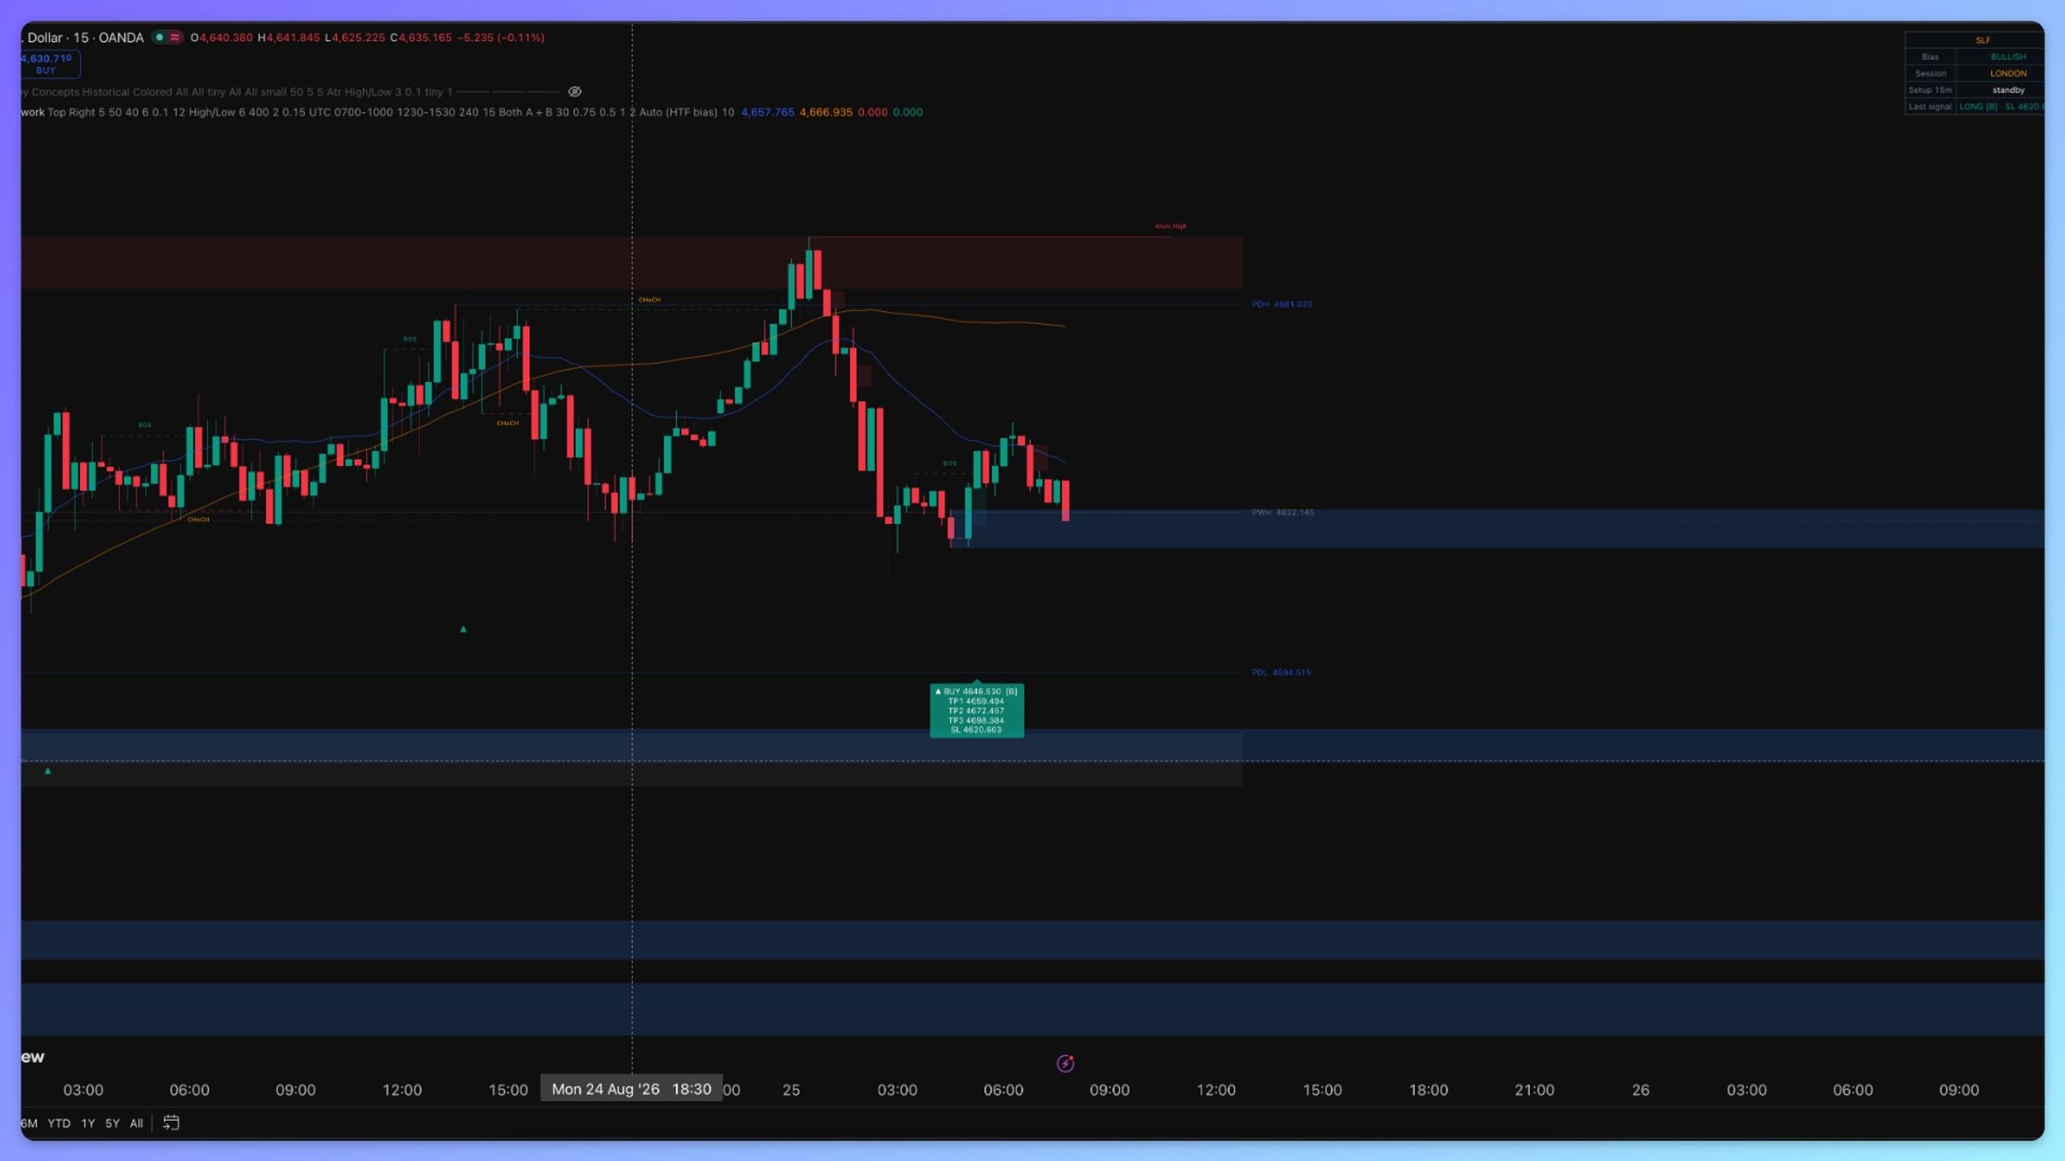Select the YTD date range
This screenshot has width=2065, height=1161.
click(x=59, y=1123)
